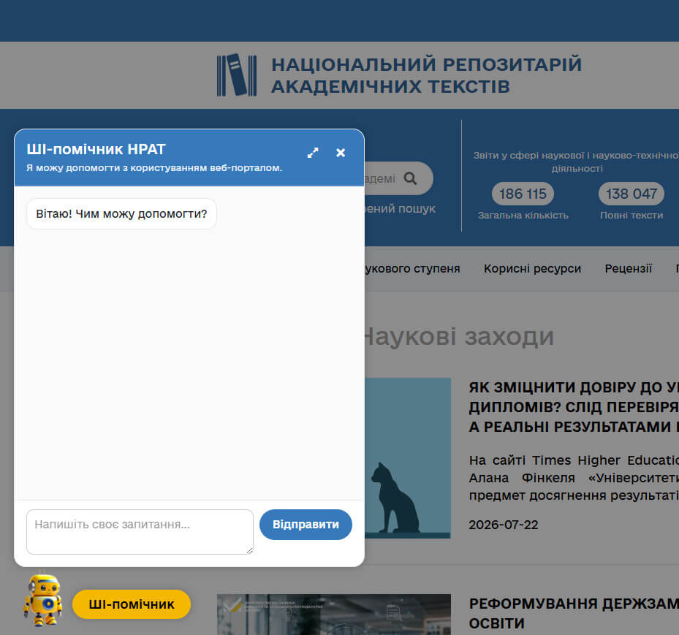Click the ШІ-помічник НРАТ chat header title
This screenshot has width=679, height=635.
(96, 149)
